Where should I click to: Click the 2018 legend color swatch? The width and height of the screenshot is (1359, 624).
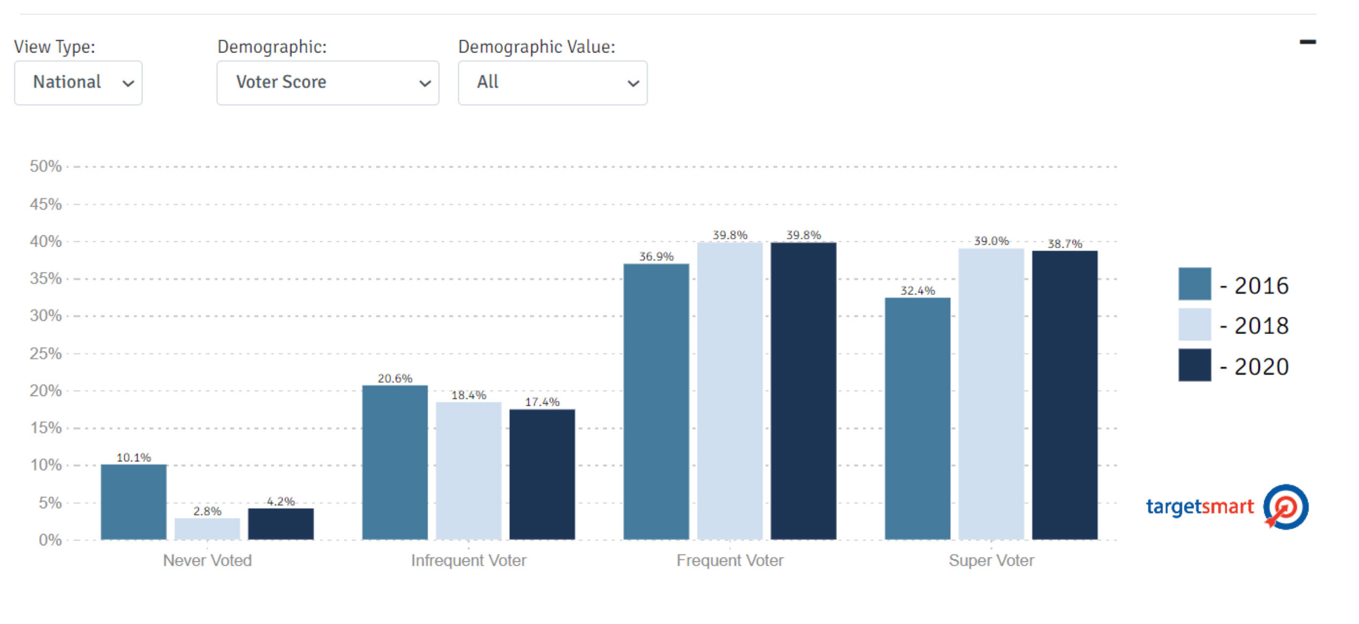[1194, 324]
